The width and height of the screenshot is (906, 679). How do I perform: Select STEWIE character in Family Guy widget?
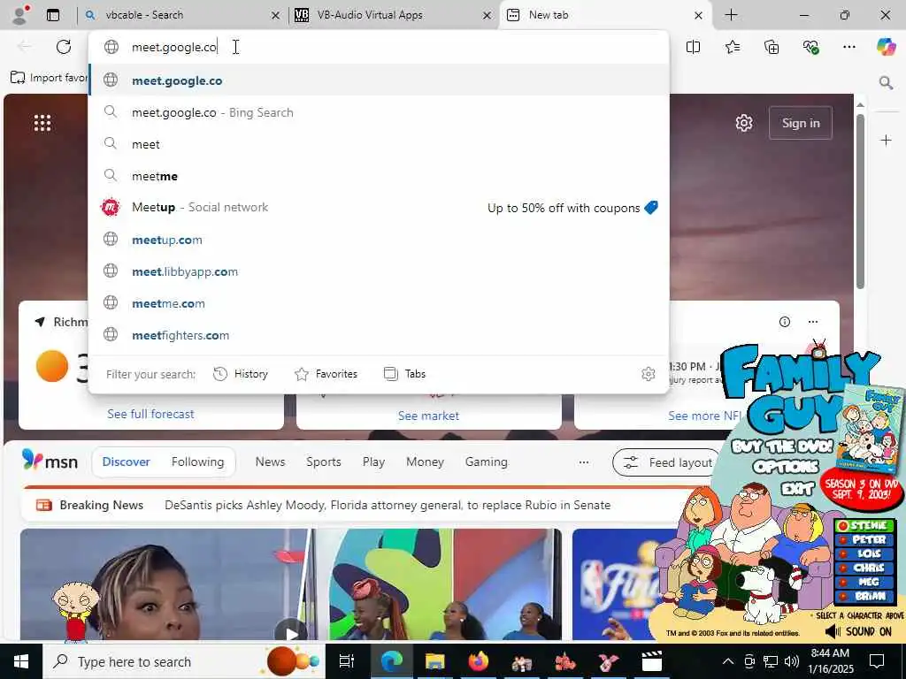[864, 525]
